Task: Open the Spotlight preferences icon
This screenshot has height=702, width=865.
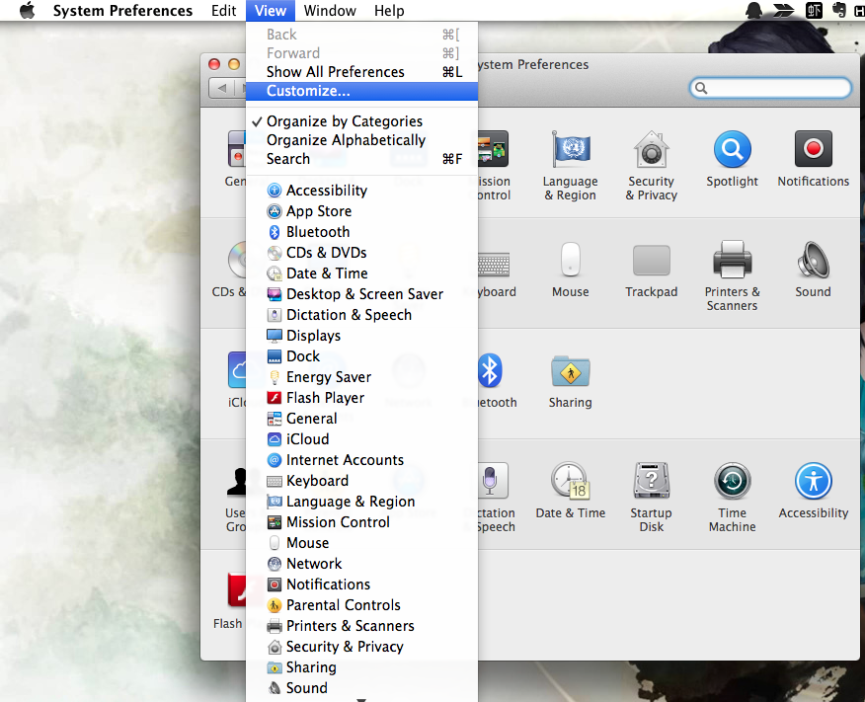Action: [x=732, y=149]
